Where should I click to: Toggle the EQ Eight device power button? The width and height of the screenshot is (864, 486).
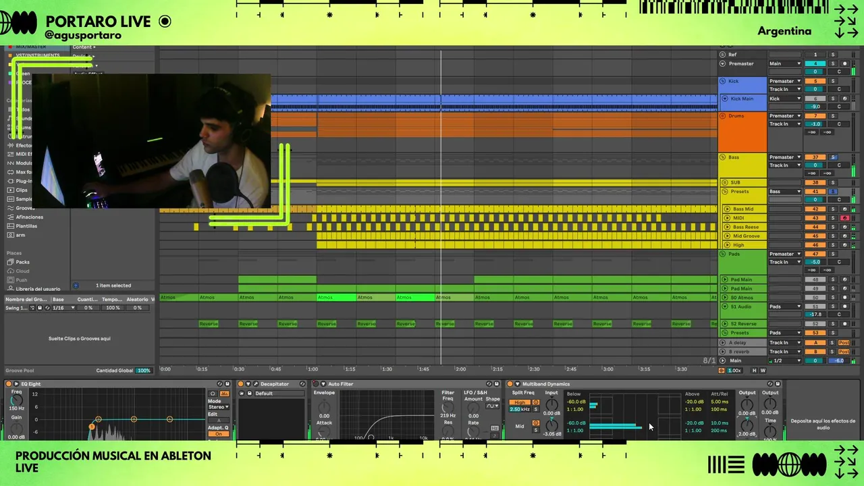pyautogui.click(x=9, y=384)
